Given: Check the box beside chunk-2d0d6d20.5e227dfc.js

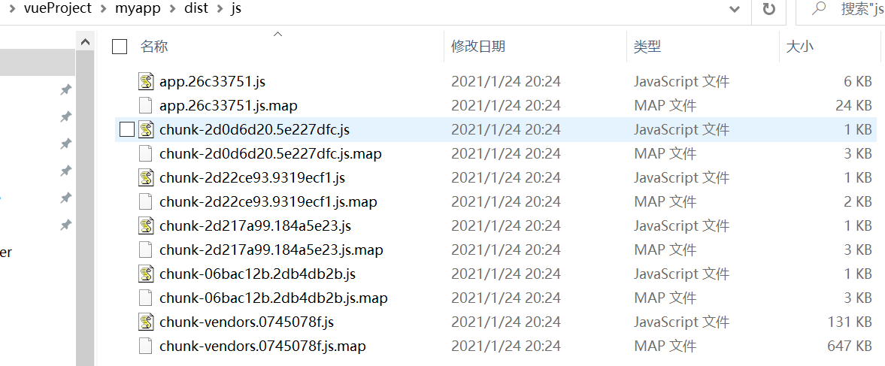Looking at the screenshot, I should [x=128, y=130].
